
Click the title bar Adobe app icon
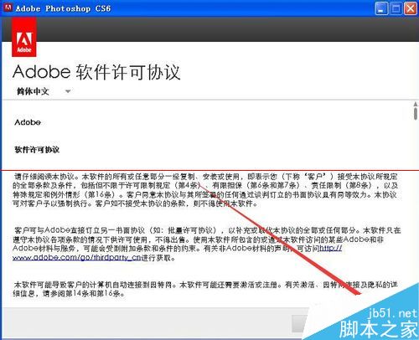tap(8, 8)
